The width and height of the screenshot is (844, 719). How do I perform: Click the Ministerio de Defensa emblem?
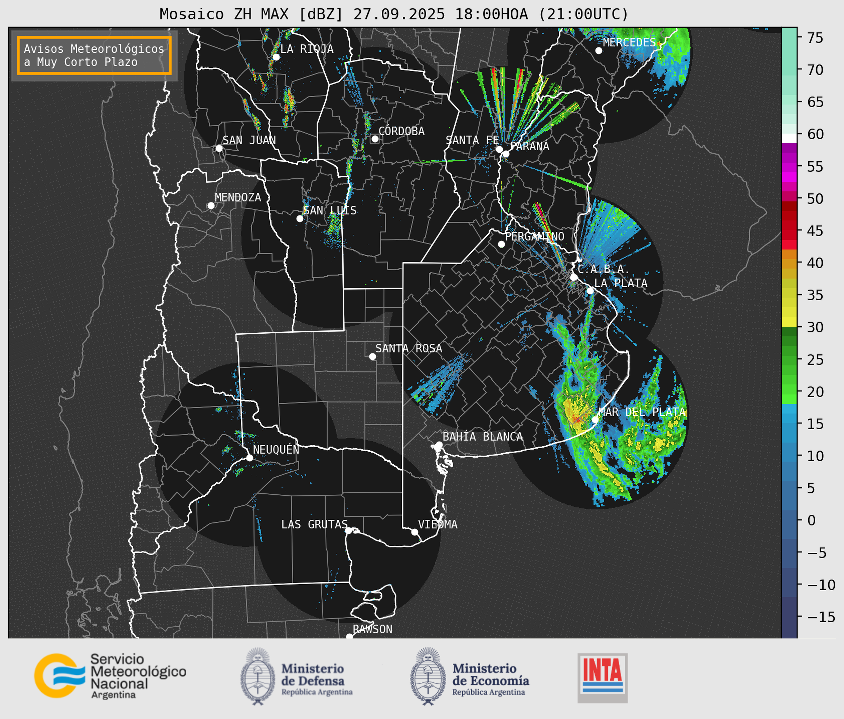[258, 676]
